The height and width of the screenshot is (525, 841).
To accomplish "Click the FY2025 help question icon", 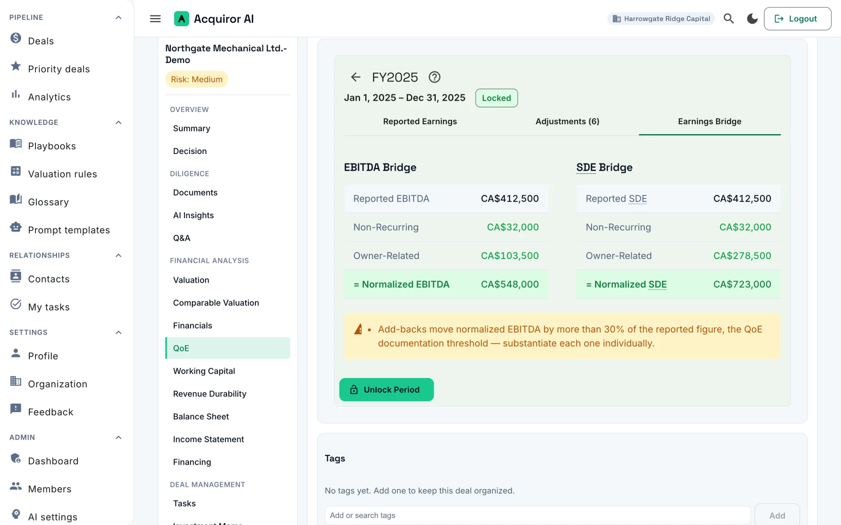I will [434, 77].
